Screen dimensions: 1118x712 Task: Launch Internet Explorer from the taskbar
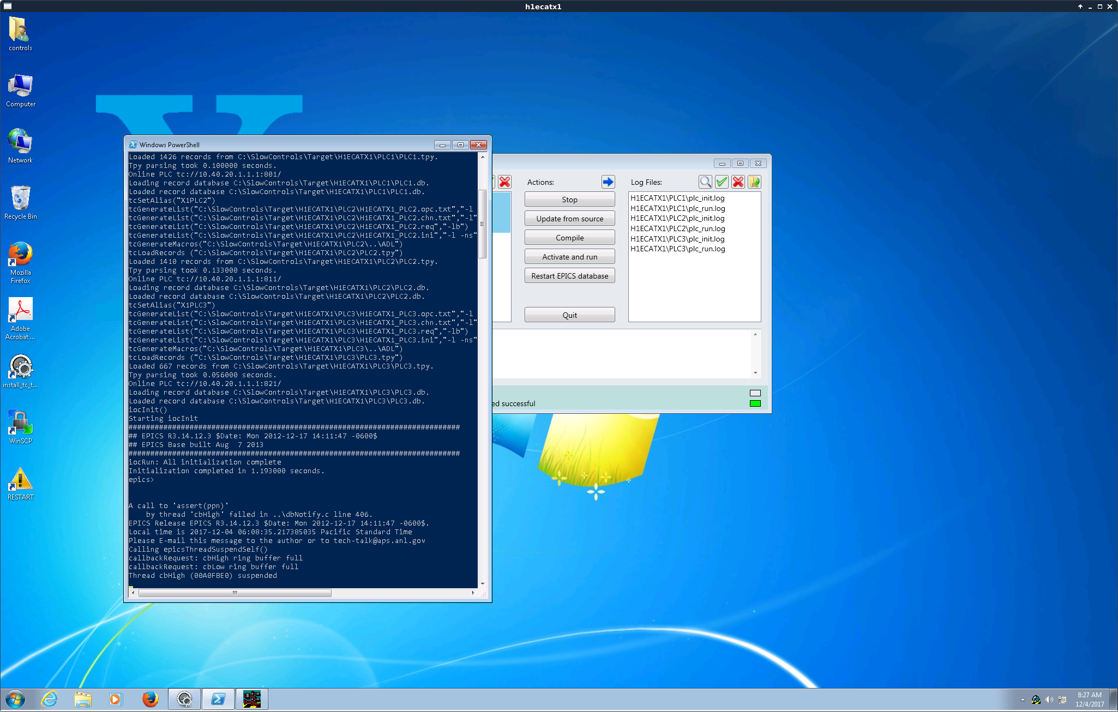pyautogui.click(x=49, y=699)
